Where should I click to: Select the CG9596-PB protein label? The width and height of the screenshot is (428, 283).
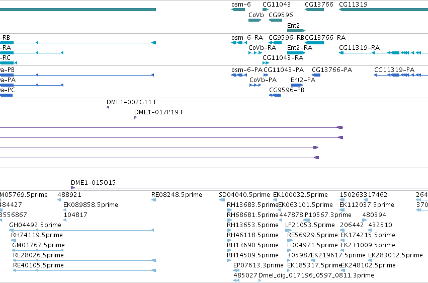pyautogui.click(x=287, y=90)
